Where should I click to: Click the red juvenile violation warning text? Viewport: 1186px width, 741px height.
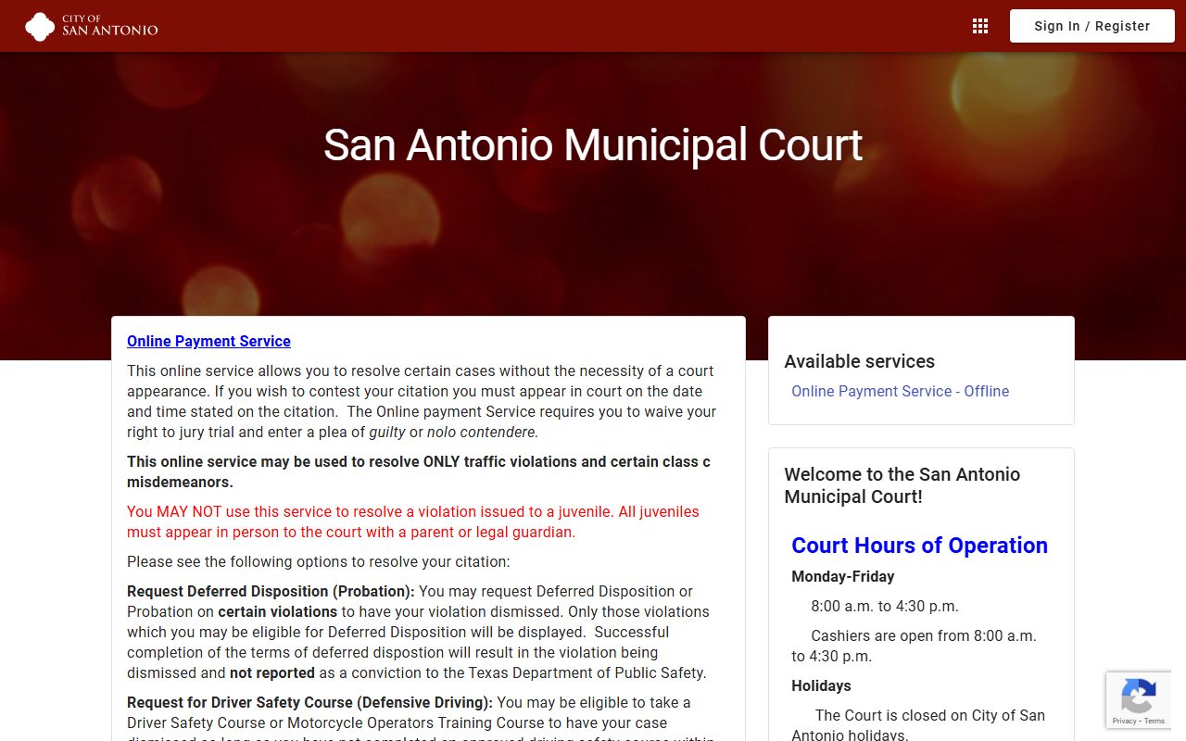click(x=413, y=521)
